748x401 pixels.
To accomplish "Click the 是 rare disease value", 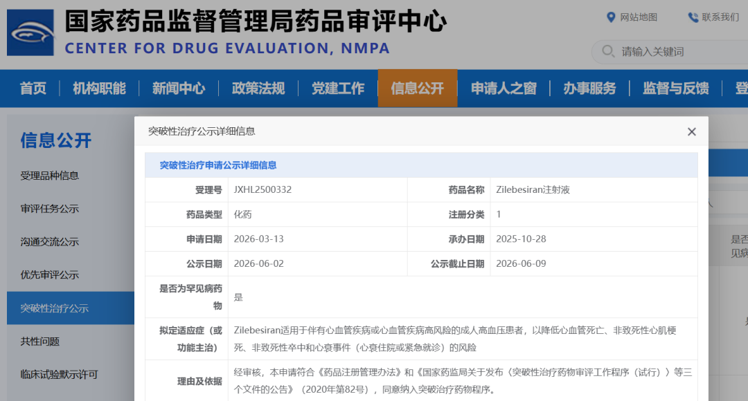I will 238,297.
